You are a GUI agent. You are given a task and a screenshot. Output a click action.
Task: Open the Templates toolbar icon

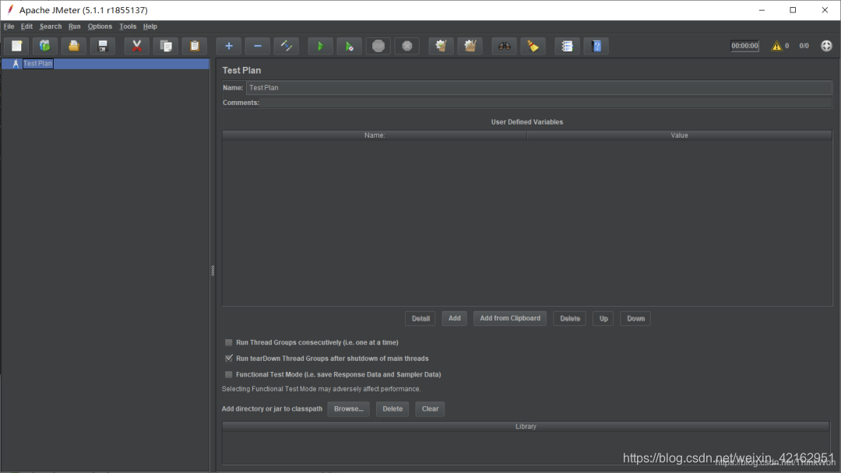click(x=45, y=46)
